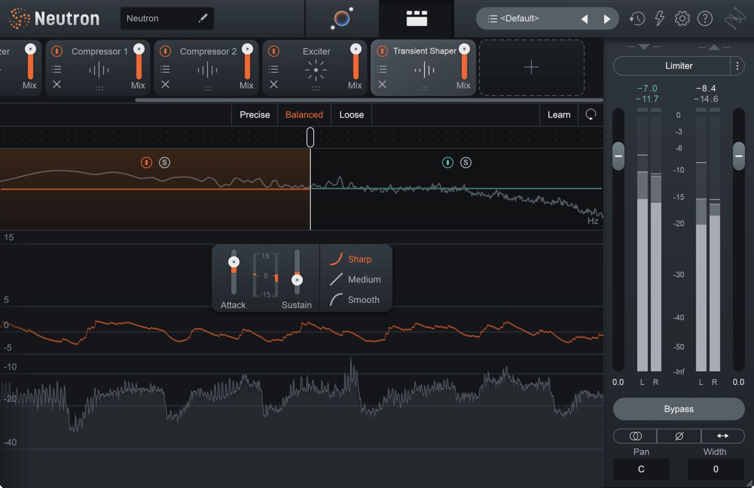
Task: Solo the orange low band
Action: [x=164, y=162]
